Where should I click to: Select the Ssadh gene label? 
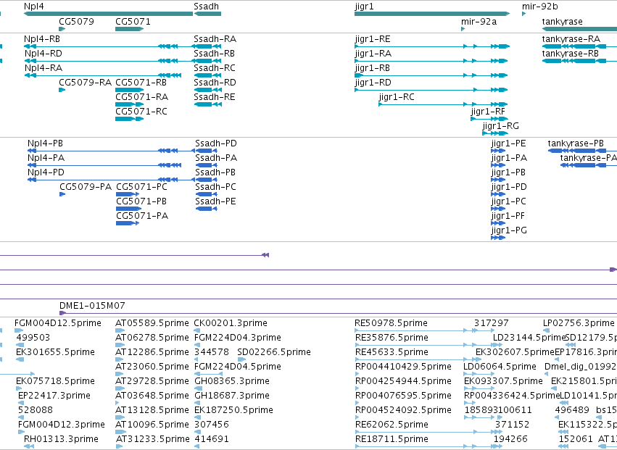tap(206, 7)
